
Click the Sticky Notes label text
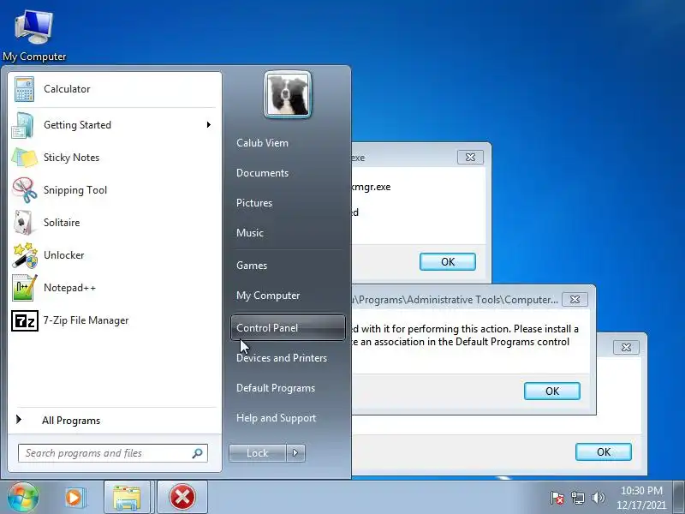pyautogui.click(x=72, y=158)
